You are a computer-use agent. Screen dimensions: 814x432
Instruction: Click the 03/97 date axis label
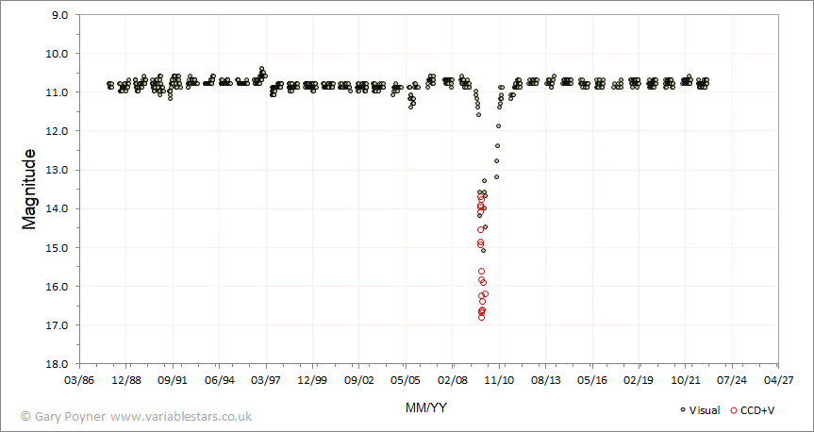coord(266,379)
